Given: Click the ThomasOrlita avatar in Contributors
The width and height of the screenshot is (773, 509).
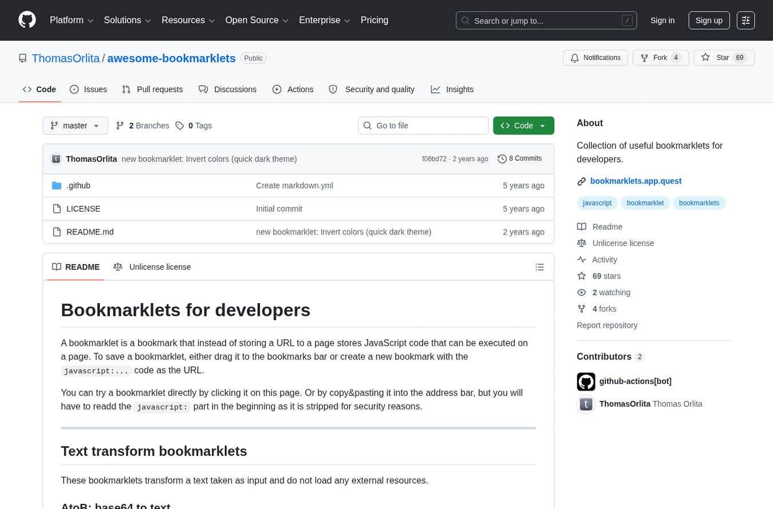Looking at the screenshot, I should [x=586, y=404].
